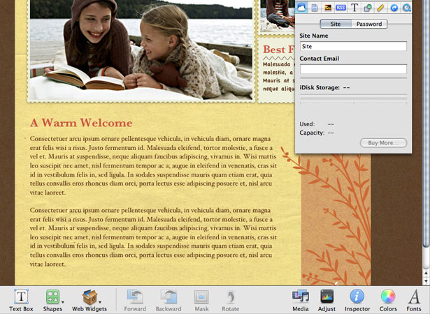The width and height of the screenshot is (430, 314).
Task: Select the A Warm Welcome heading
Action: tap(81, 123)
